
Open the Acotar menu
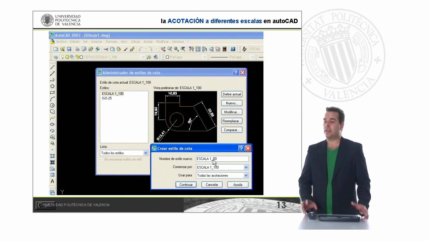click(x=148, y=42)
